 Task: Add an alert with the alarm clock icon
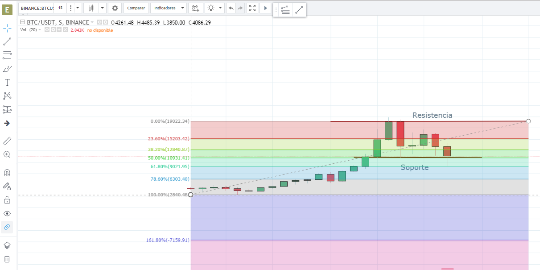click(195, 8)
